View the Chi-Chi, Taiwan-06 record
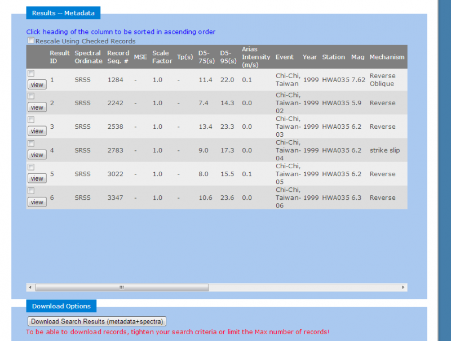This screenshot has width=451, height=341. [37, 202]
